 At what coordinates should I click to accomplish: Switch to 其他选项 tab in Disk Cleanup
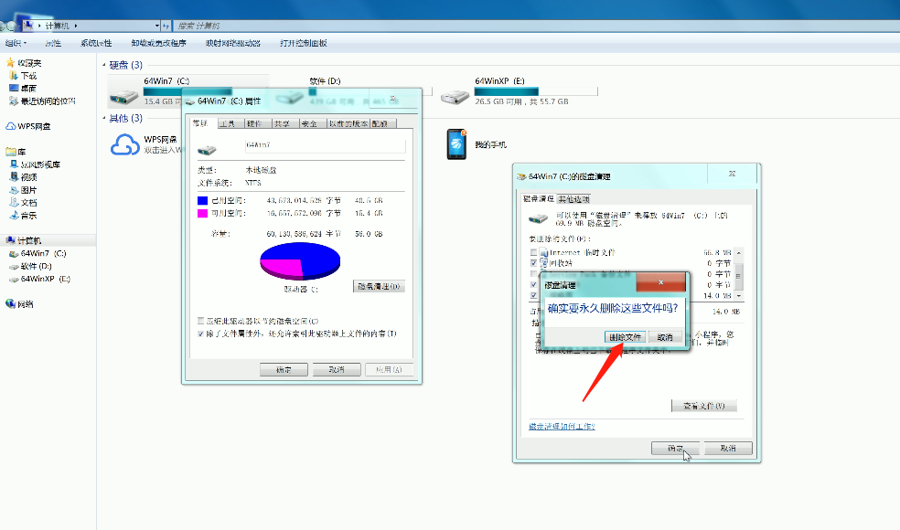click(x=573, y=199)
